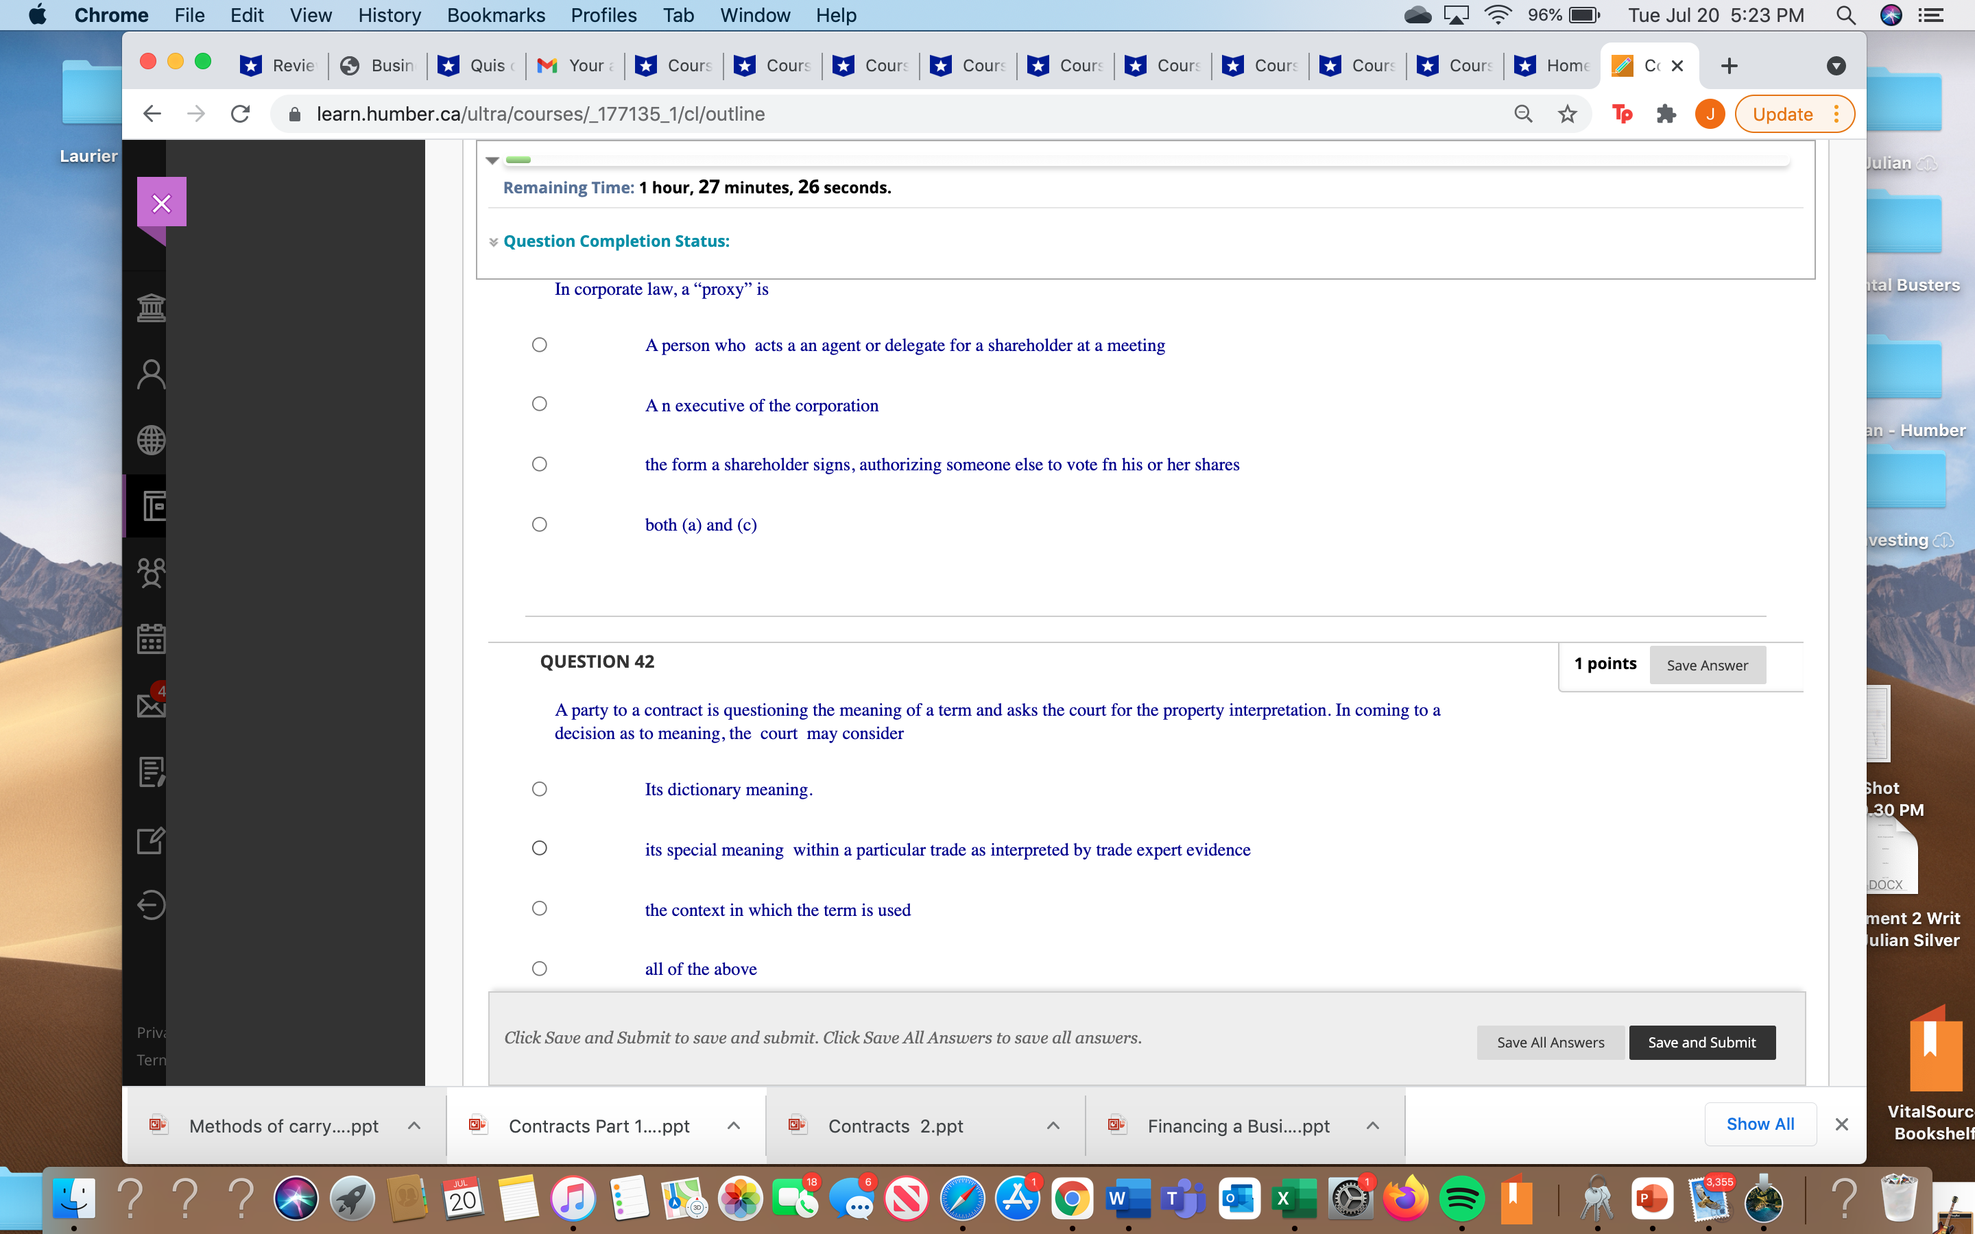Open the Calendar in Blackboard sidebar
The width and height of the screenshot is (1975, 1234).
click(x=151, y=639)
